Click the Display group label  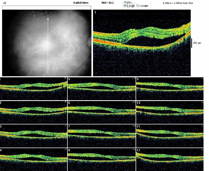128,2
